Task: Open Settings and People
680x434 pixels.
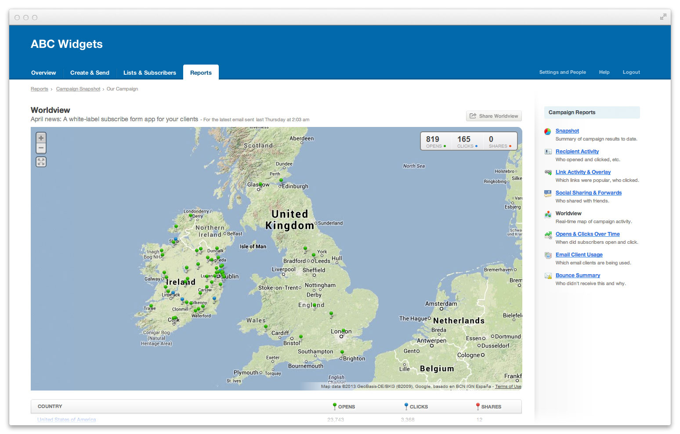Action: pyautogui.click(x=563, y=72)
